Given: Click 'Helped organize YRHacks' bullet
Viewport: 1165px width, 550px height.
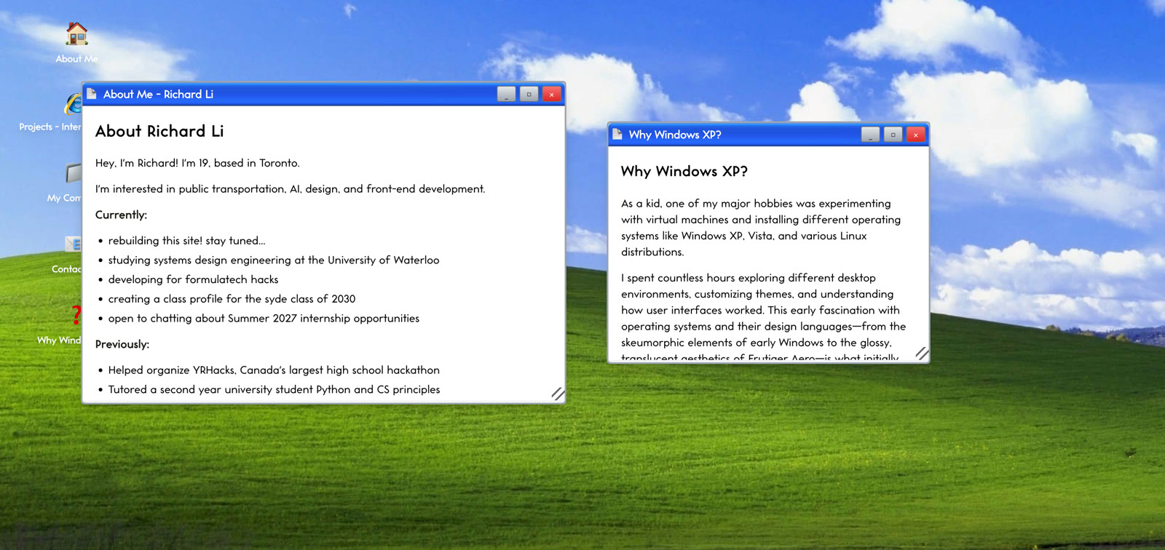Looking at the screenshot, I should click(274, 370).
